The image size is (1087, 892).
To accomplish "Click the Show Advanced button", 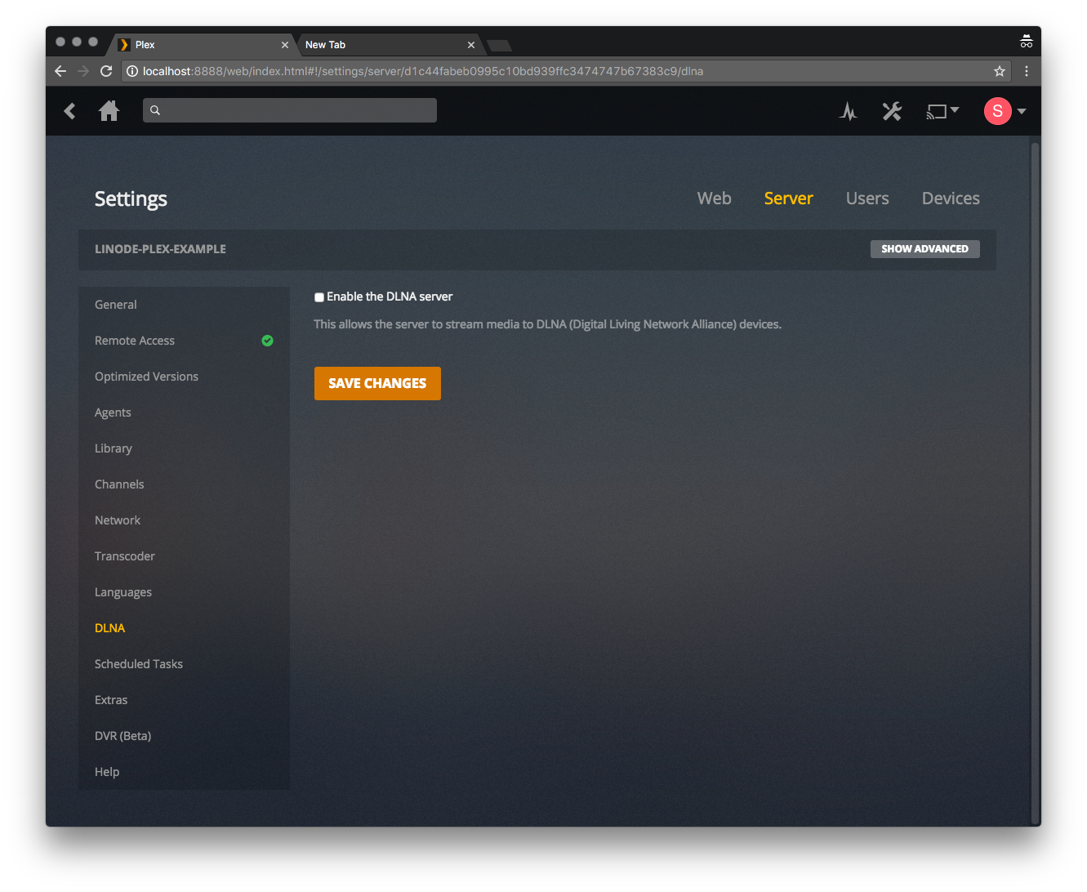I will point(924,249).
